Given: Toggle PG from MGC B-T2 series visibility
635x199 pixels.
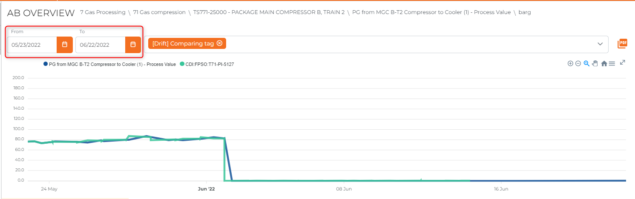Looking at the screenshot, I should point(110,65).
